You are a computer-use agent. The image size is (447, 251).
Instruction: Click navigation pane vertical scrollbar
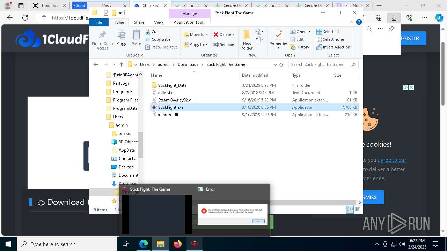140,145
